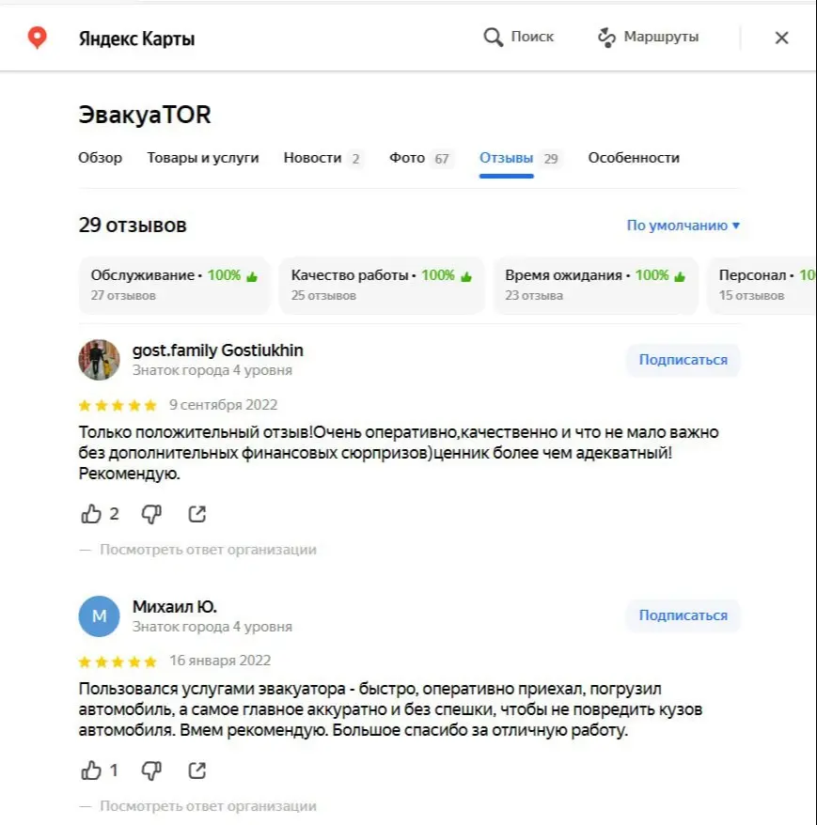The image size is (817, 825).
Task: Like the Михаил Ю. review
Action: pyautogui.click(x=91, y=771)
